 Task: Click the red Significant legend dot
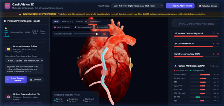pos(84,100)
